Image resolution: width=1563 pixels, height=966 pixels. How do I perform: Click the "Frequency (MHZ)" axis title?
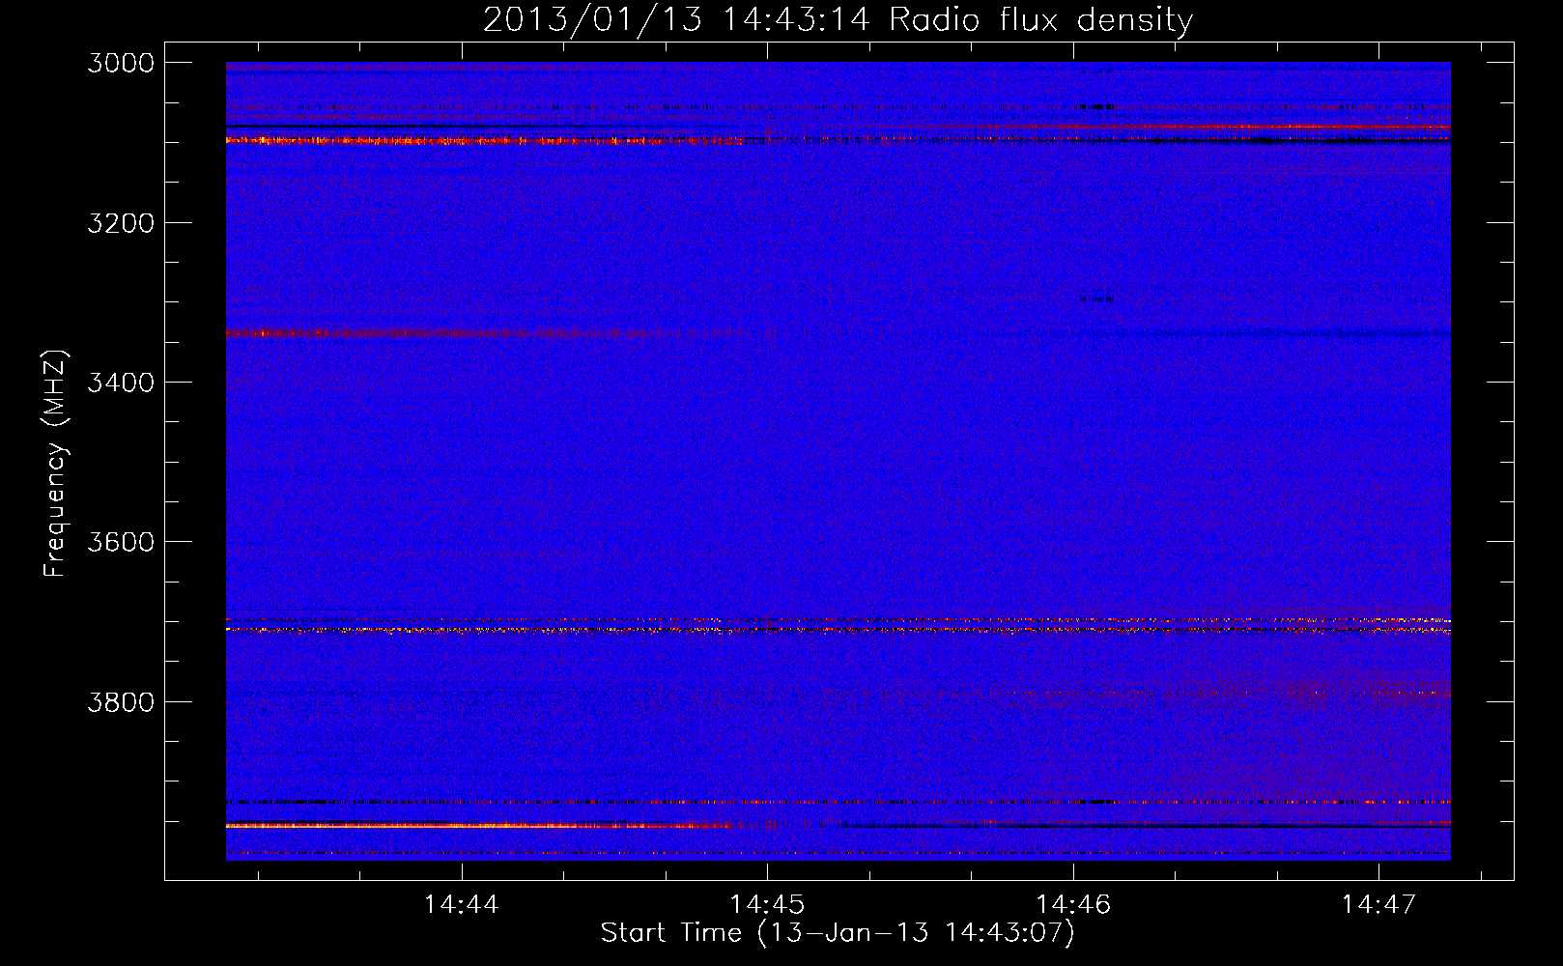[x=55, y=464]
